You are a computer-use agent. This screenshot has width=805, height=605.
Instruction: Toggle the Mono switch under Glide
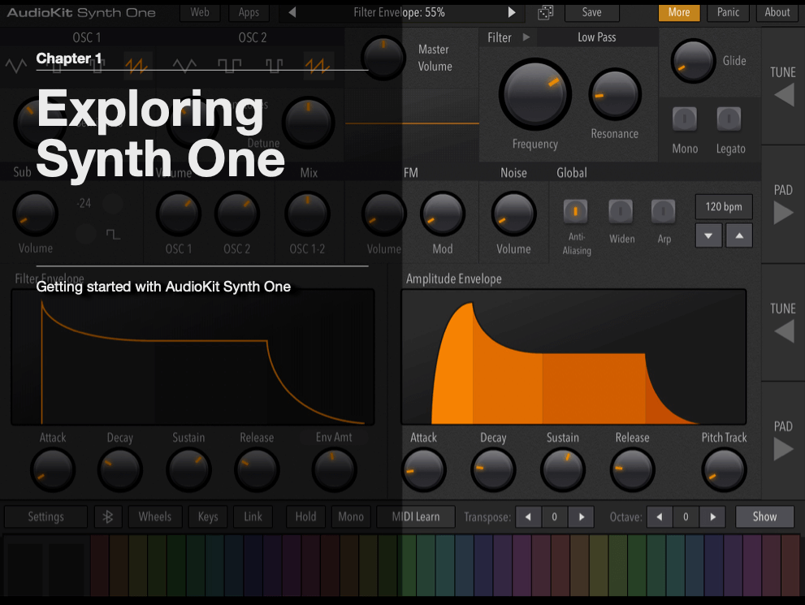684,119
